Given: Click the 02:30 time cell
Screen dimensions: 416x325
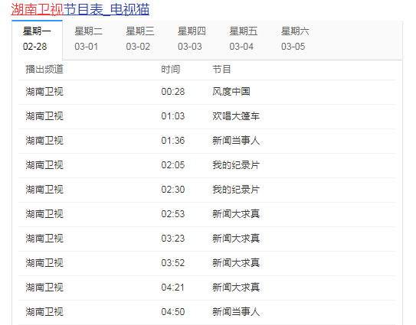Looking at the screenshot, I should 173,190.
